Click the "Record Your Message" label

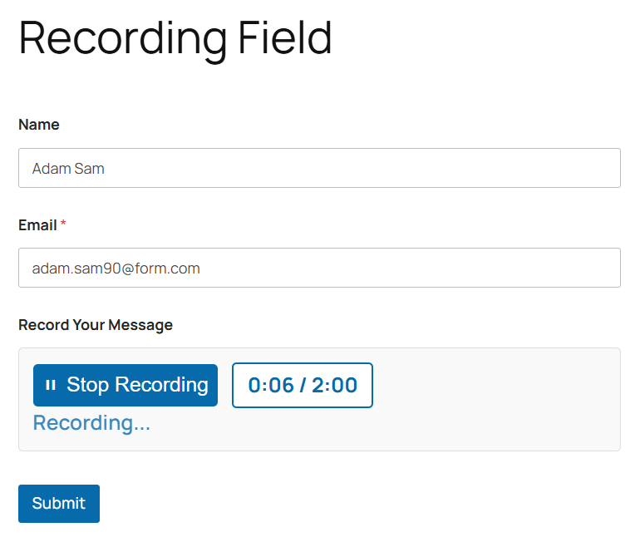[x=96, y=325]
